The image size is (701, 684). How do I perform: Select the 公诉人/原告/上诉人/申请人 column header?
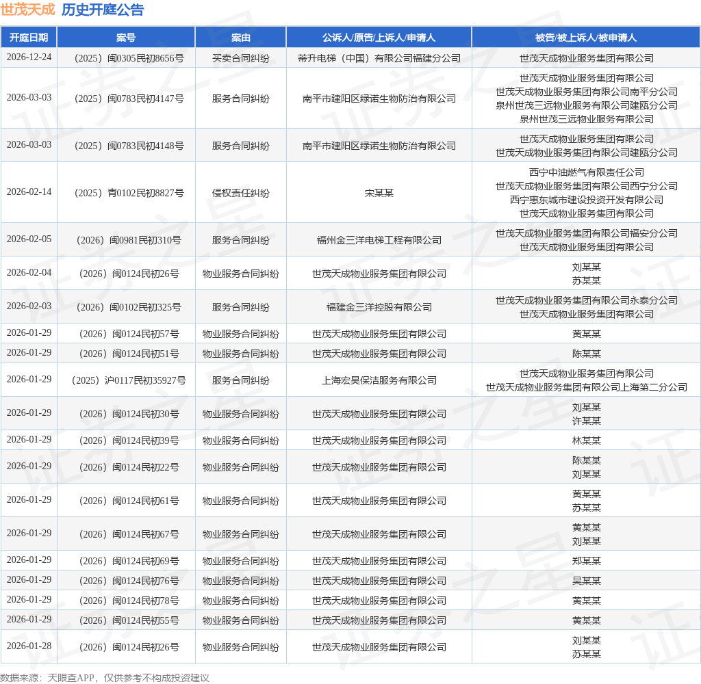click(x=379, y=38)
